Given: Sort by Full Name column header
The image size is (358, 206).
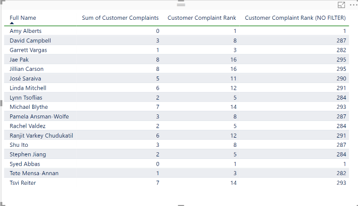Looking at the screenshot, I should click(23, 18).
